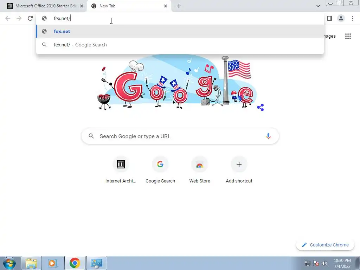360x270 pixels.
Task: Open the Windows Start menu orb
Action: pos(9,263)
